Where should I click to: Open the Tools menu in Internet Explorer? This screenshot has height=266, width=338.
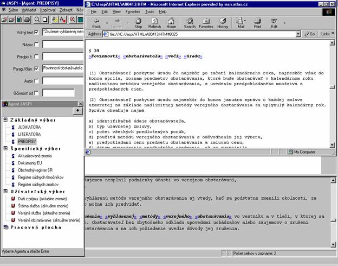point(149,11)
